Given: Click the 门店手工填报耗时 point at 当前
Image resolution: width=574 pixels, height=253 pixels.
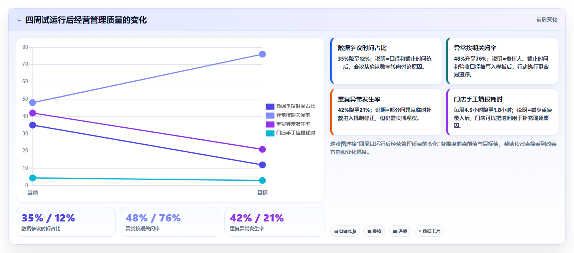Looking at the screenshot, I should [32, 178].
